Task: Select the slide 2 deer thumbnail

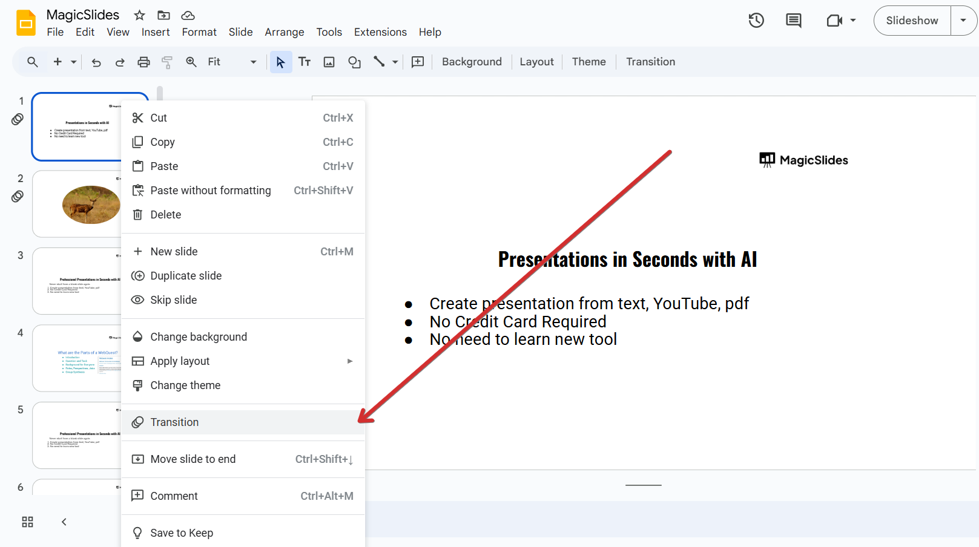Action: [77, 204]
